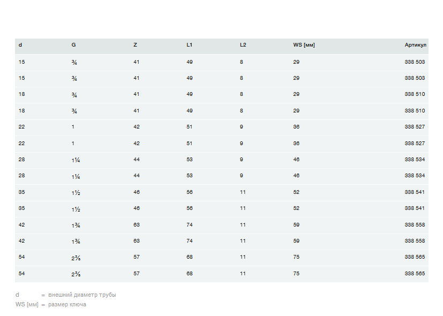Click the first 338 503 article number
This screenshot has width=443, height=316.
[415, 62]
